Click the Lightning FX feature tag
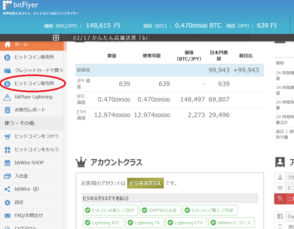Screen dimensions: 294x229 tap(145, 223)
